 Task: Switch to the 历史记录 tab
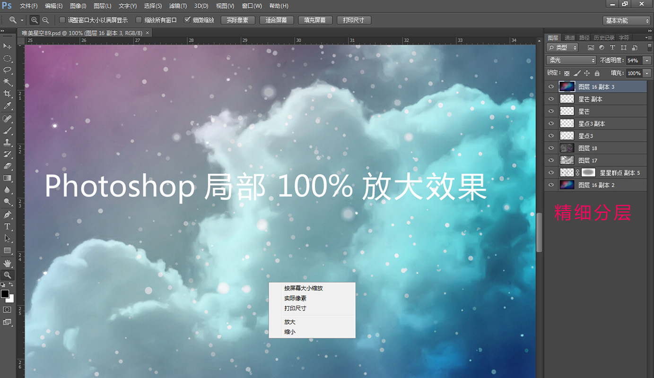[604, 38]
